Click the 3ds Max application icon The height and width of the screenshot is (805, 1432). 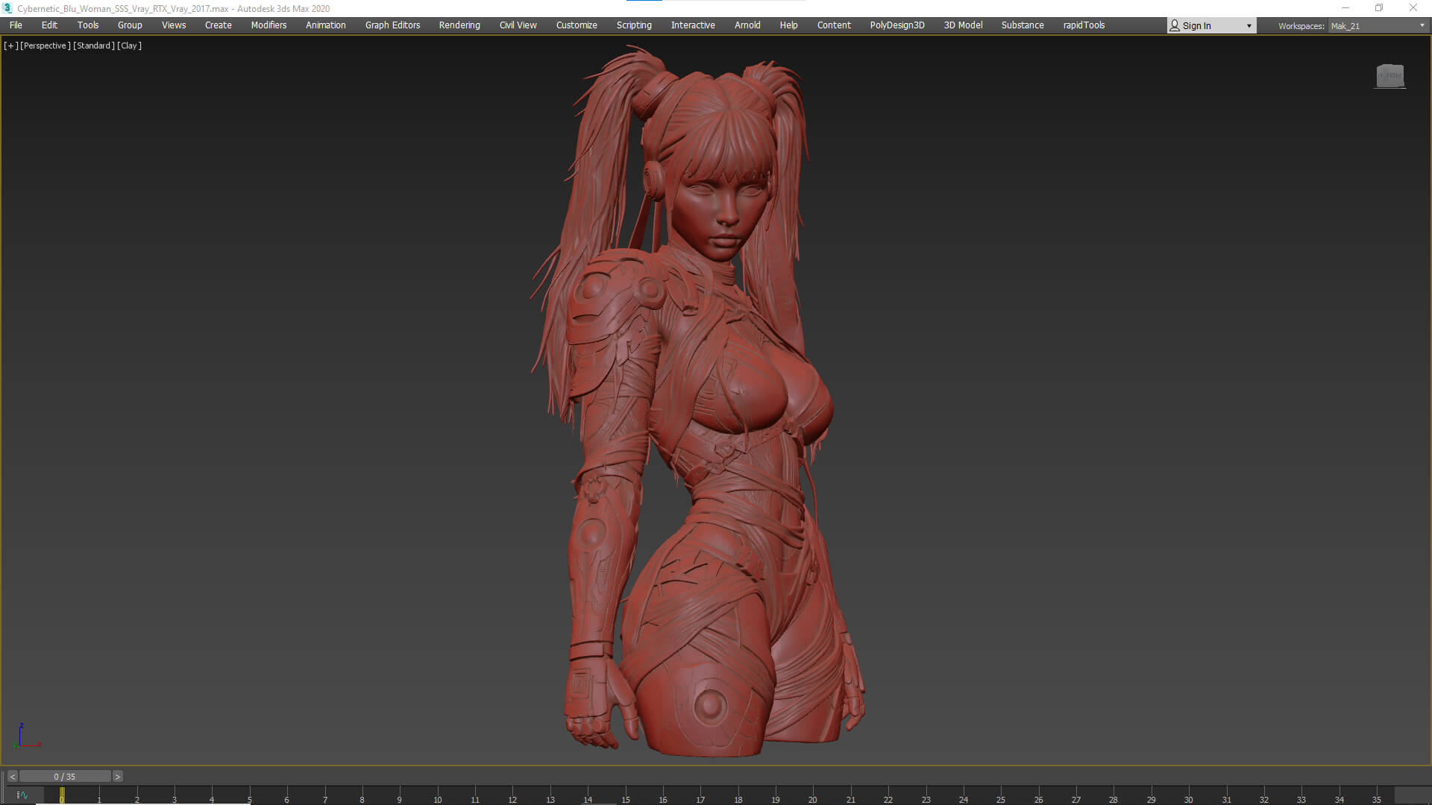(7, 8)
